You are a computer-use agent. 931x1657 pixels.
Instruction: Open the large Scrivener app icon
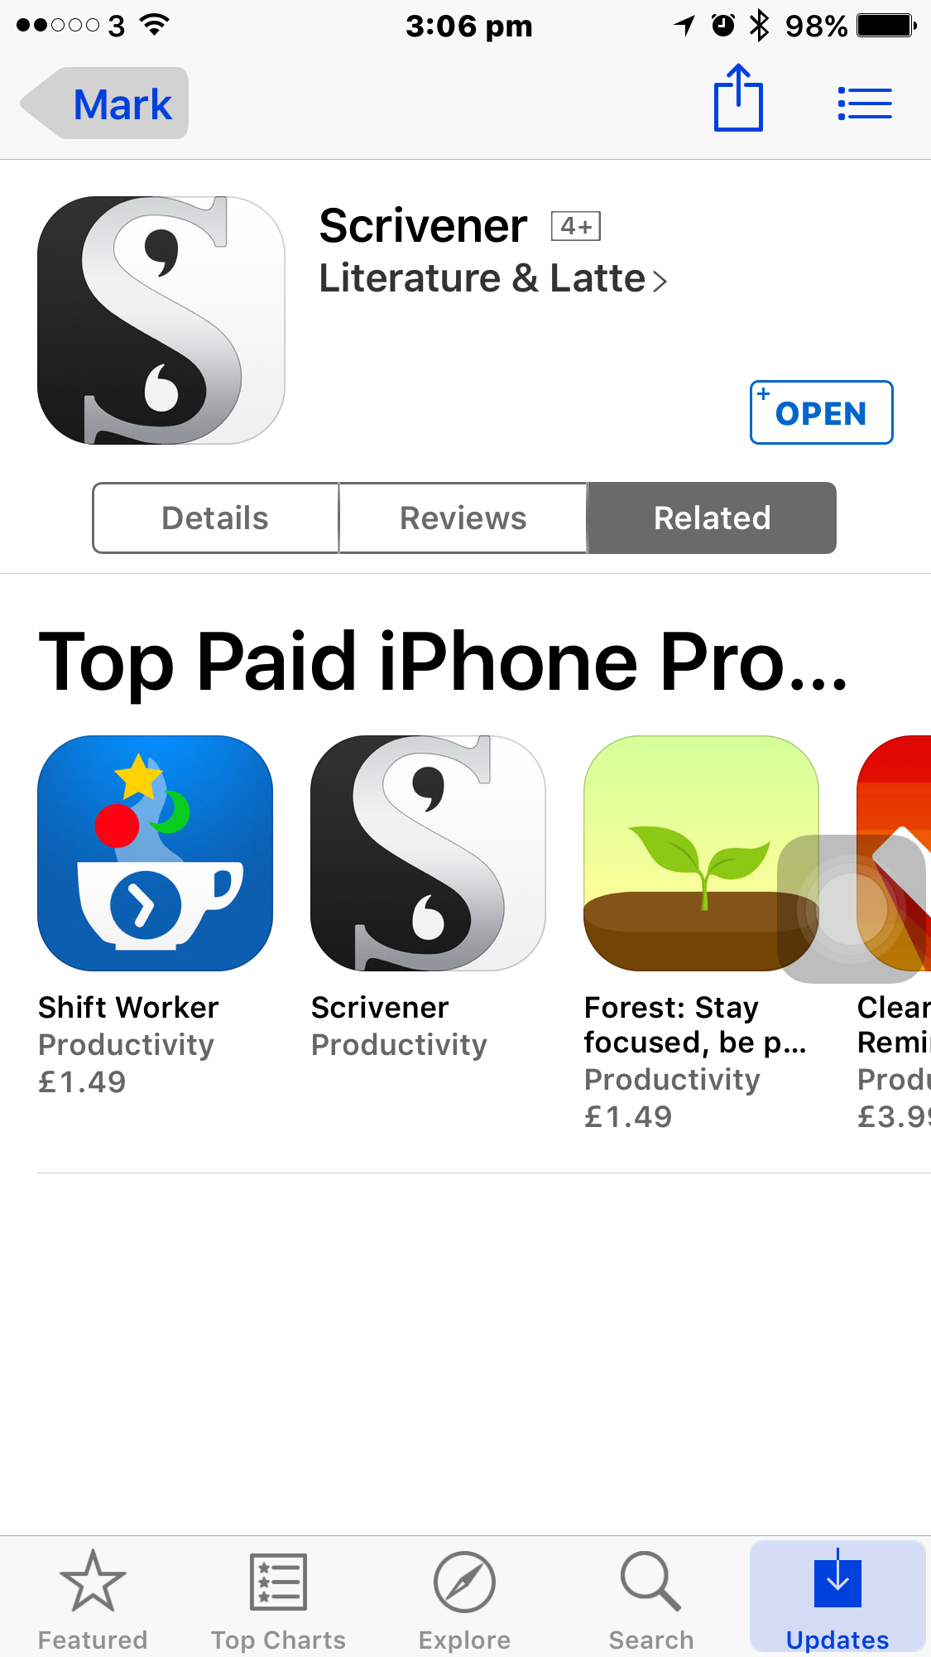click(x=161, y=320)
